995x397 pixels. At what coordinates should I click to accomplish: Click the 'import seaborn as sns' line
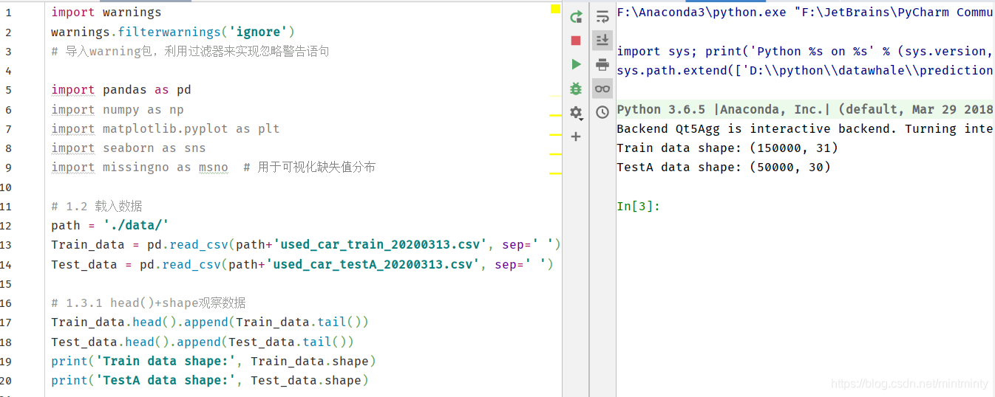129,148
